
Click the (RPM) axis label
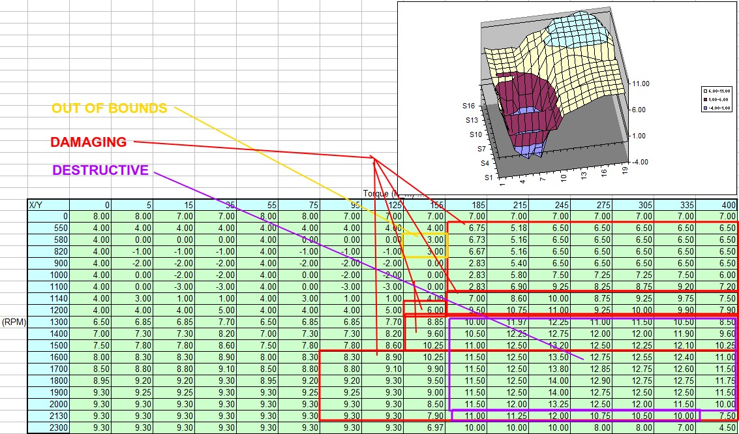13,322
